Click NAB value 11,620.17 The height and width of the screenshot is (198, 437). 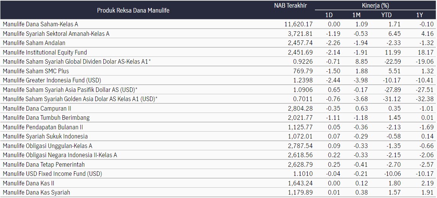click(298, 24)
